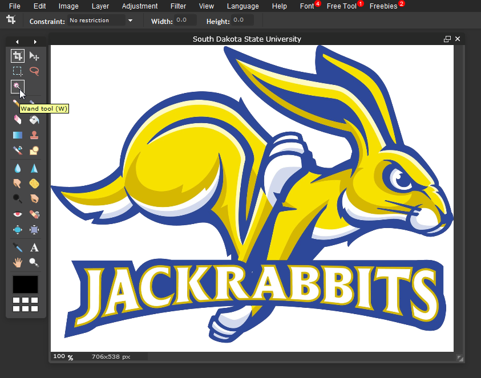Select the Red eye reduction tool
Image resolution: width=481 pixels, height=378 pixels.
18,214
